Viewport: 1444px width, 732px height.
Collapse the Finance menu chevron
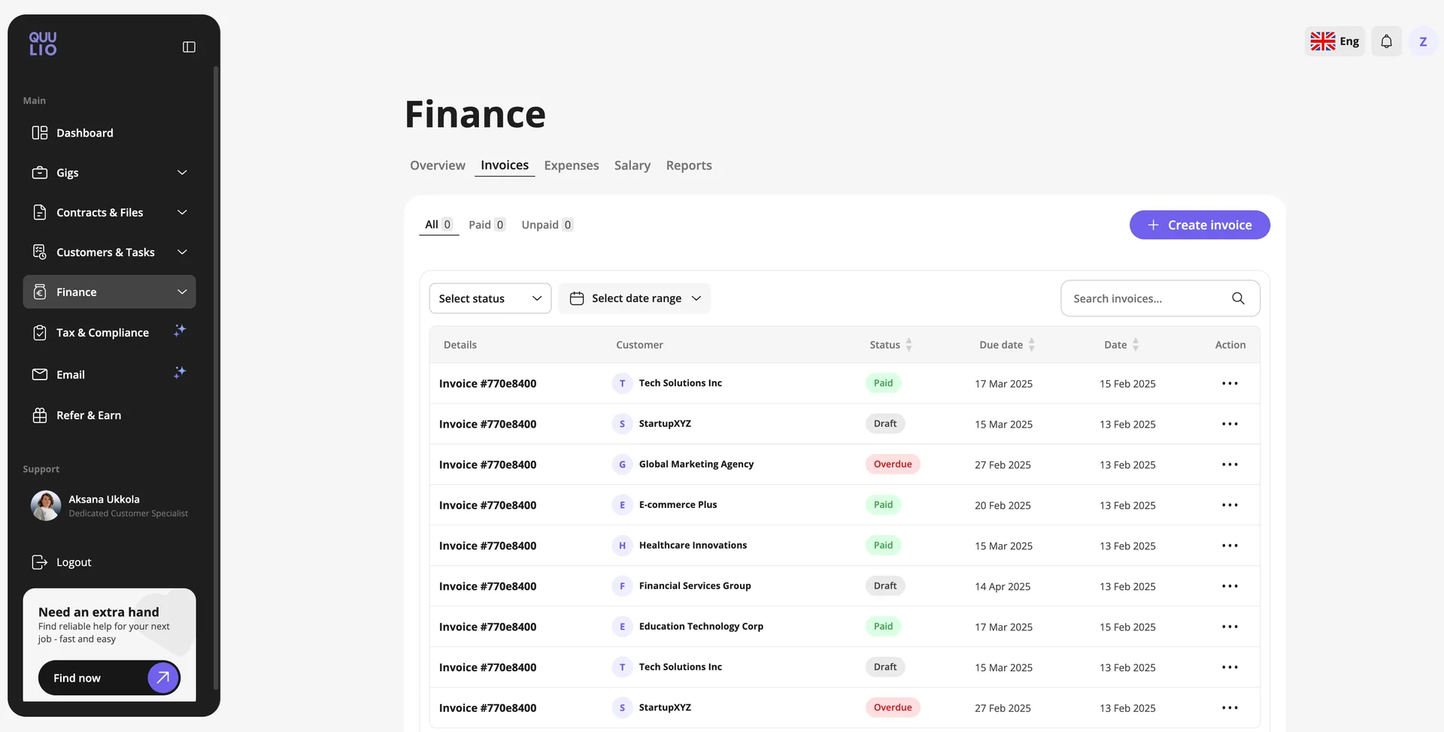182,292
